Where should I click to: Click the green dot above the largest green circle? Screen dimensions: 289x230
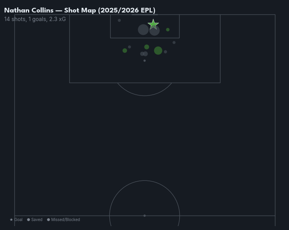(x=146, y=47)
